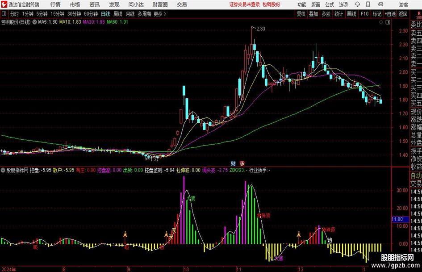Click the 返回 back button
The height and width of the screenshot is (272, 422).
(403, 14)
